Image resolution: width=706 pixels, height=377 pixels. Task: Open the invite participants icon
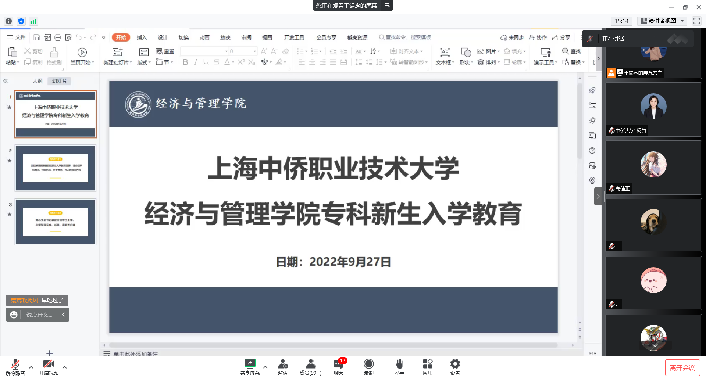(283, 364)
